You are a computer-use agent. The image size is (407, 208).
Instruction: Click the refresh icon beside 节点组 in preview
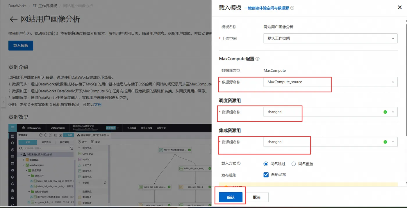click(105, 183)
